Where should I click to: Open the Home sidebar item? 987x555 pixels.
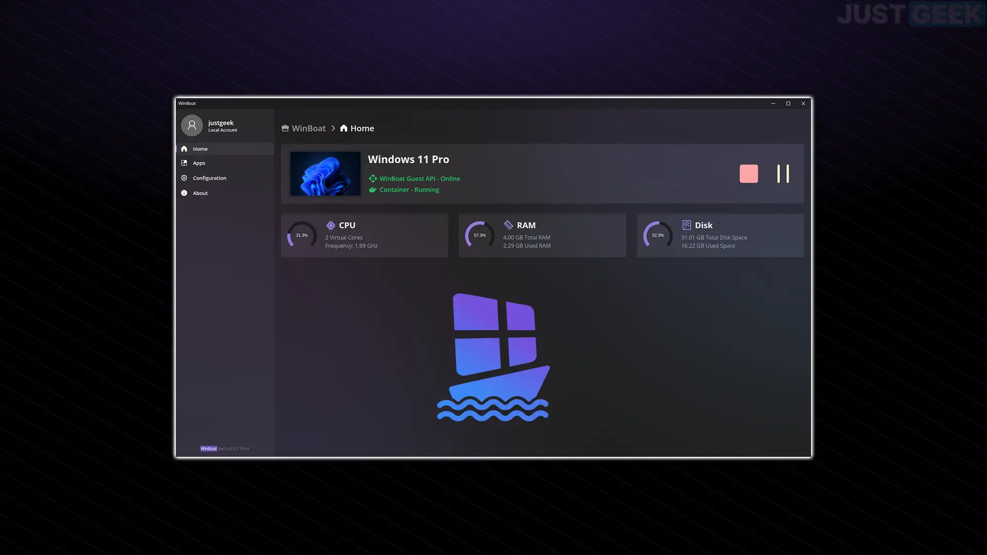coord(225,149)
